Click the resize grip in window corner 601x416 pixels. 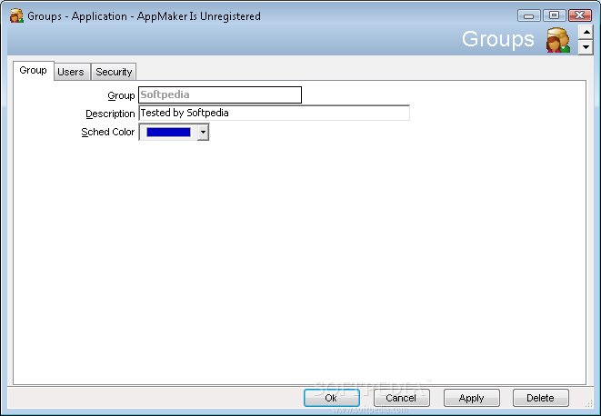click(x=589, y=403)
